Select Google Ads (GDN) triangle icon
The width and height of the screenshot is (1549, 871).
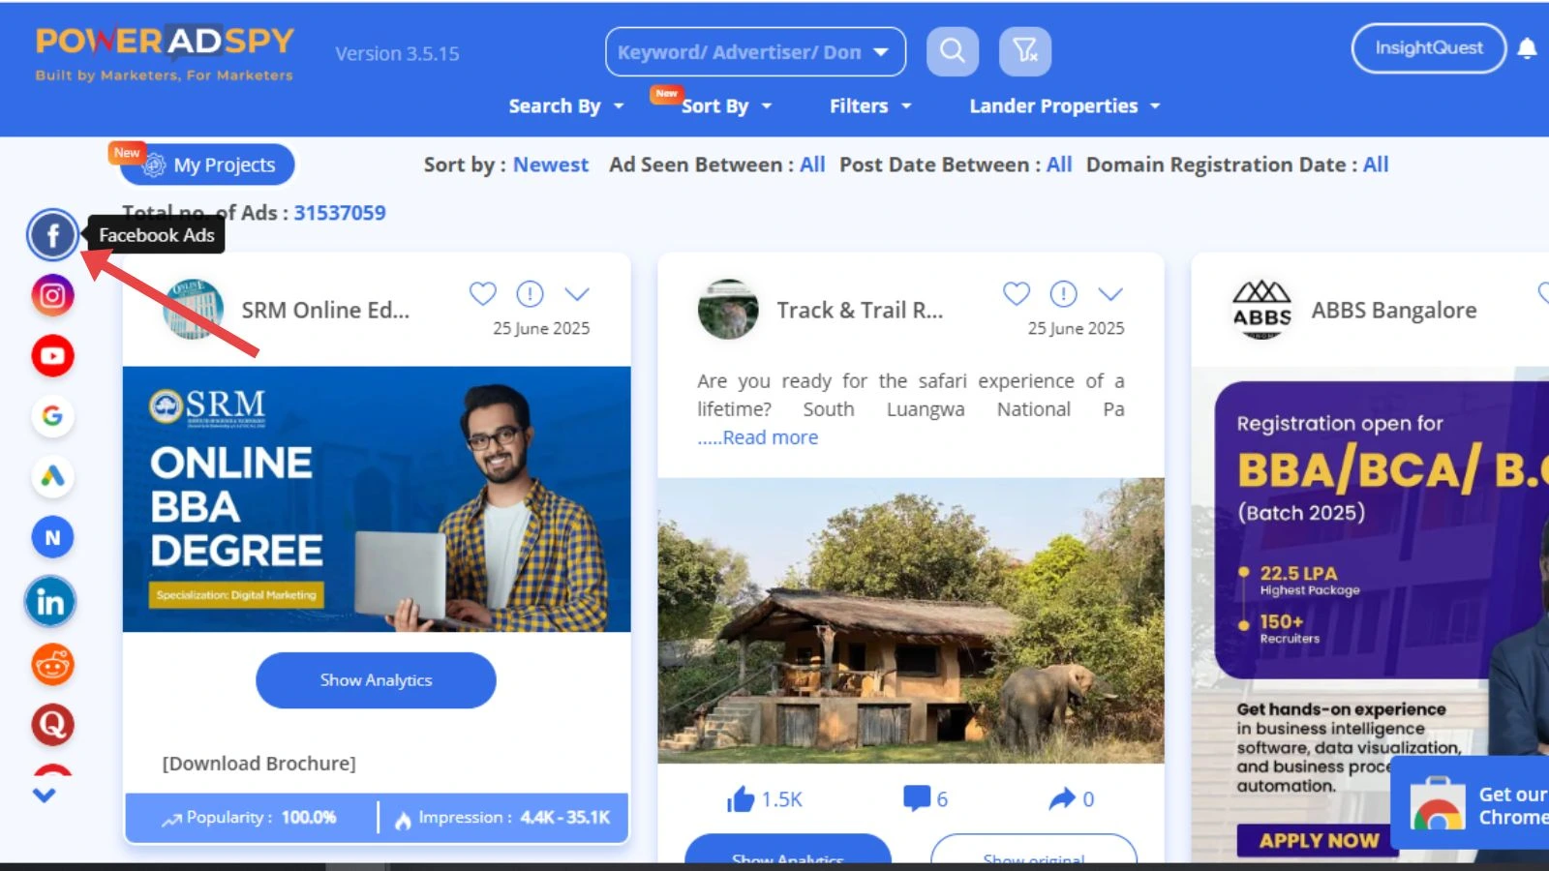(52, 476)
